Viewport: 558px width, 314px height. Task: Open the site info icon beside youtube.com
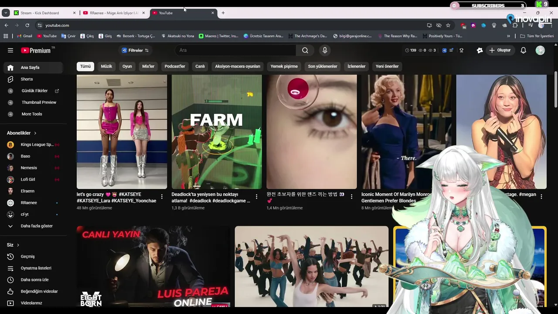tap(40, 25)
